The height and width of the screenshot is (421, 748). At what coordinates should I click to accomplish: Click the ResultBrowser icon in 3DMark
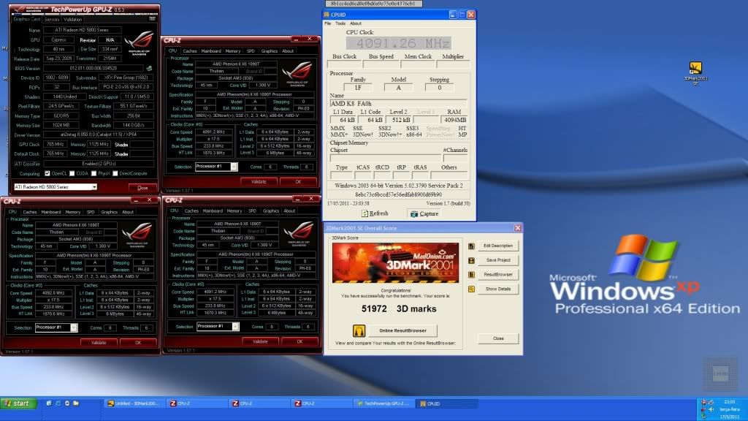click(x=472, y=275)
